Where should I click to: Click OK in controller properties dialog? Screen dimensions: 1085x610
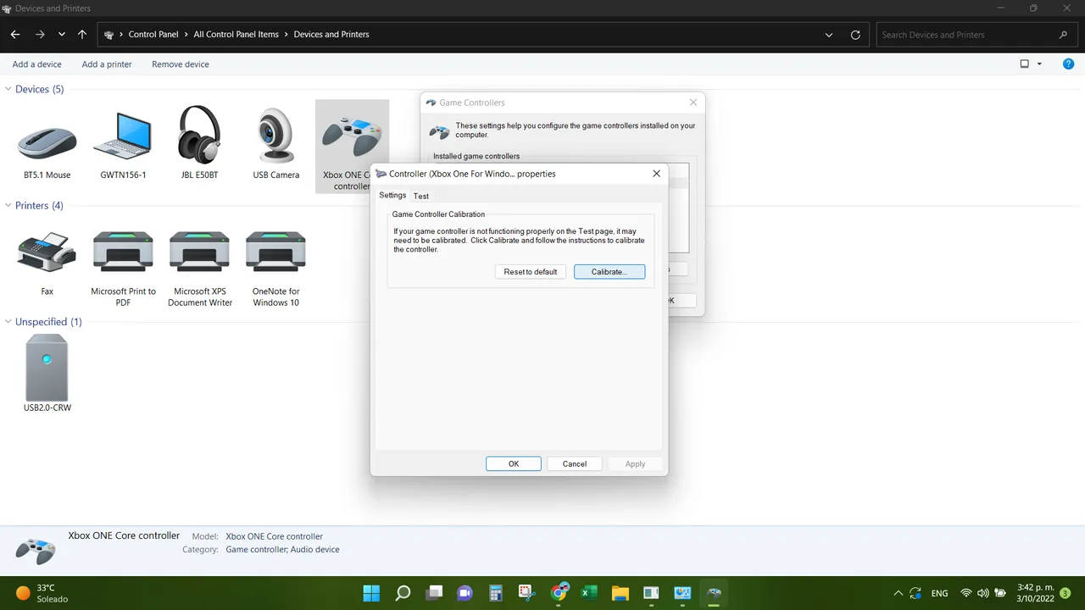pyautogui.click(x=514, y=463)
